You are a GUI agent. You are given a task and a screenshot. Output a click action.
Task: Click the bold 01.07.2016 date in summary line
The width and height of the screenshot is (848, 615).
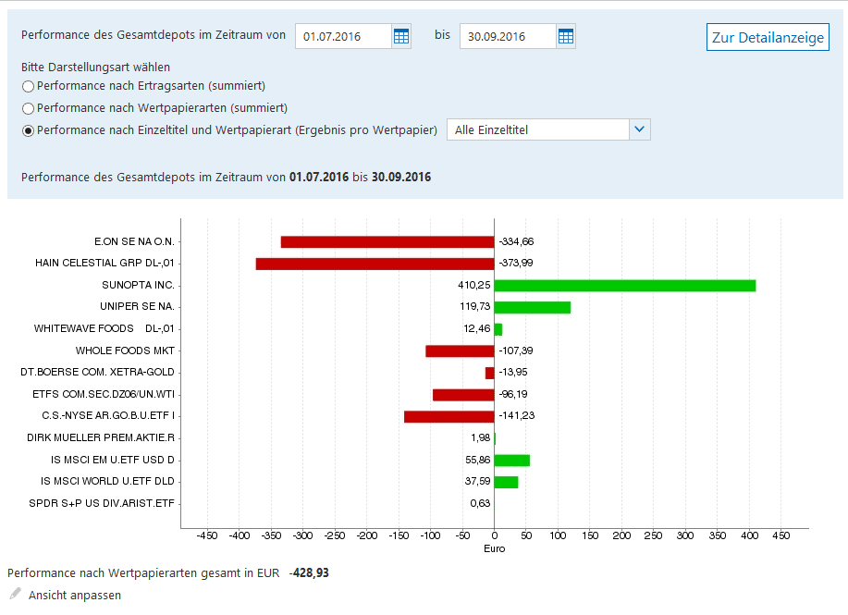[x=319, y=178]
